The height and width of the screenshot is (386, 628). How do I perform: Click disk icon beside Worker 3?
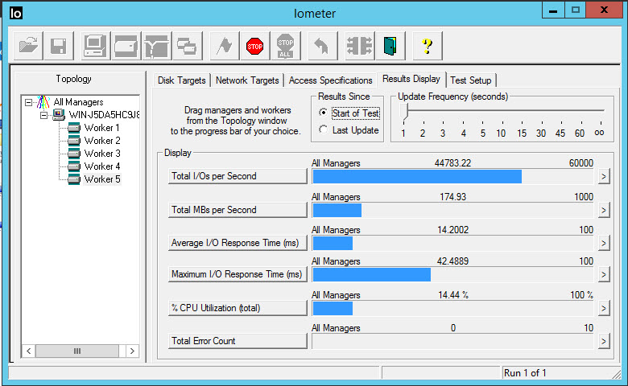[x=74, y=154]
